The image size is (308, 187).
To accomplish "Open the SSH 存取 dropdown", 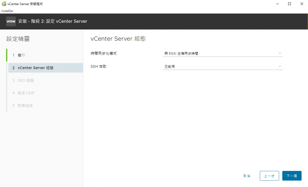I will pyautogui.click(x=223, y=66).
